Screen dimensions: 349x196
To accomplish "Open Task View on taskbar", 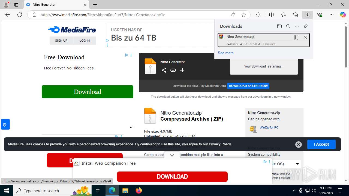I will pyautogui.click(x=98, y=191).
